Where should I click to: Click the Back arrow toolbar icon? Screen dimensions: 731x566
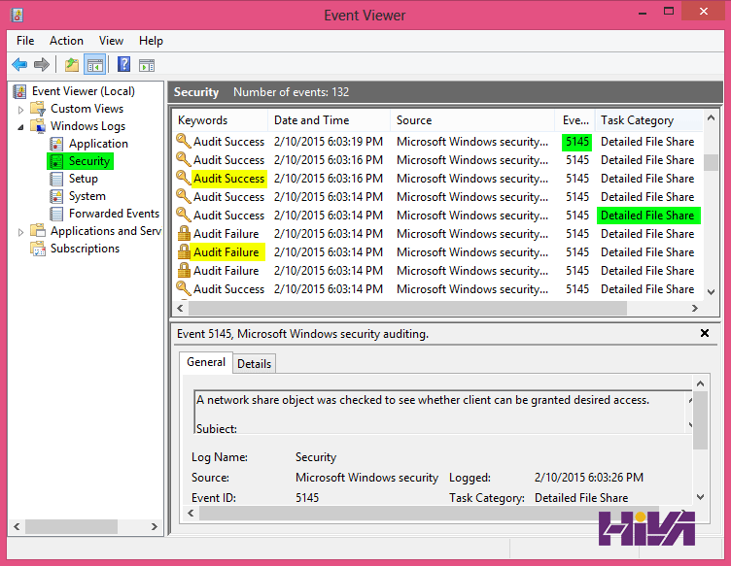coord(19,64)
